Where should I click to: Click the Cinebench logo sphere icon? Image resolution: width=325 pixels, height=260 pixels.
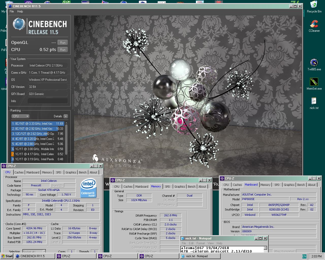click(19, 25)
